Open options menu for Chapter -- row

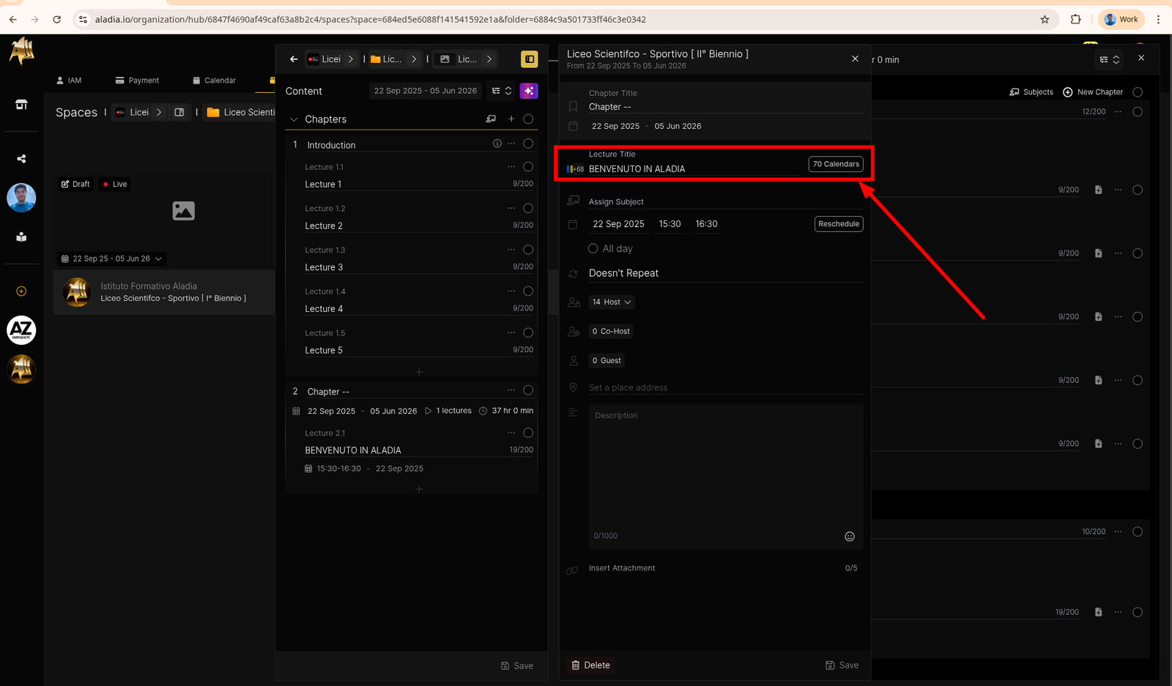(511, 390)
